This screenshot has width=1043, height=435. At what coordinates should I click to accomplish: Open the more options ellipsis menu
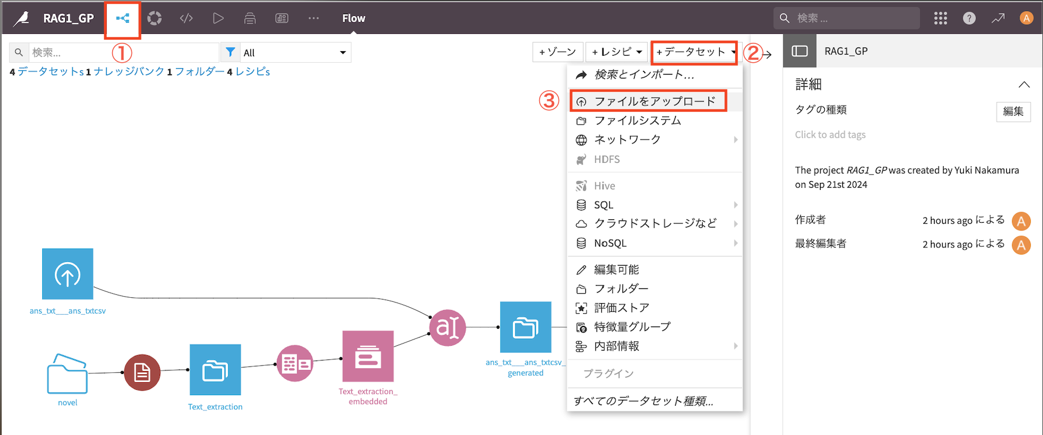314,18
